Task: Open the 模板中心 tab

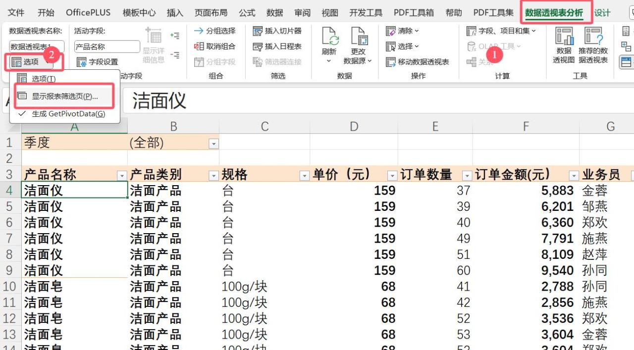Action: coord(139,13)
